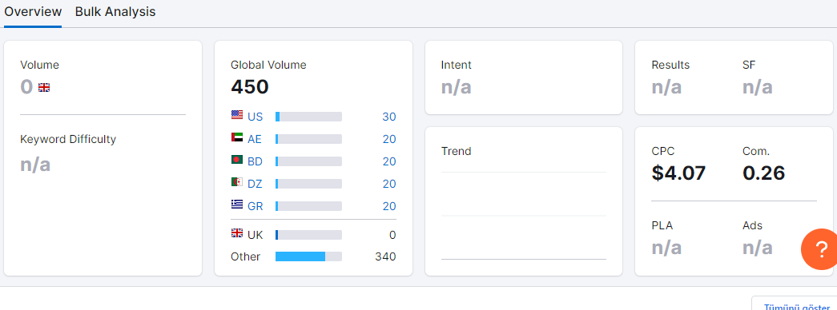The height and width of the screenshot is (310, 837).
Task: Open the US country link
Action: tap(256, 117)
